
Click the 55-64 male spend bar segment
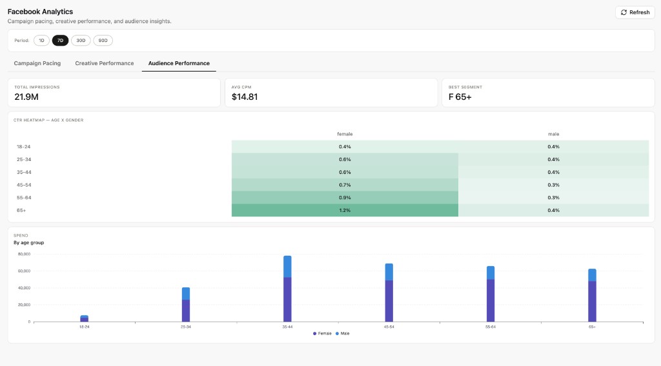pos(491,273)
